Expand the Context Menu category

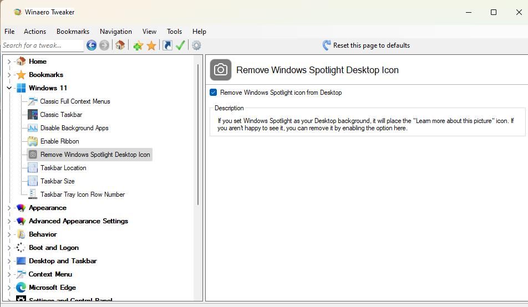(x=9, y=274)
